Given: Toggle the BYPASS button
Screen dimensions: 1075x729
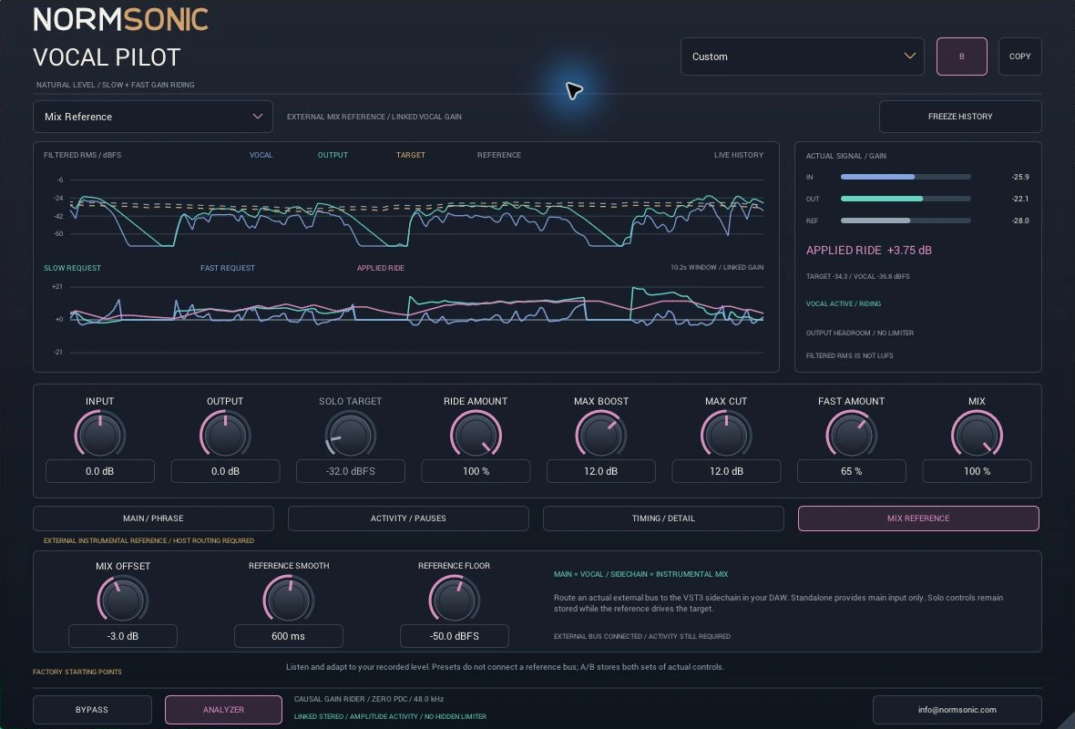Looking at the screenshot, I should (x=92, y=710).
